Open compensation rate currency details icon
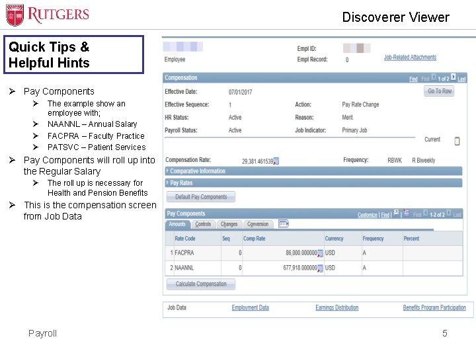Screen dimensions: 476x357 pos(276,161)
